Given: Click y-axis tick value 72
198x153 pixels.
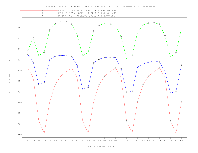Looking at the screenshot, I should (x=19, y=113).
